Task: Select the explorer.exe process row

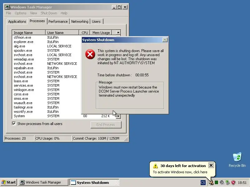Action: tap(47, 42)
